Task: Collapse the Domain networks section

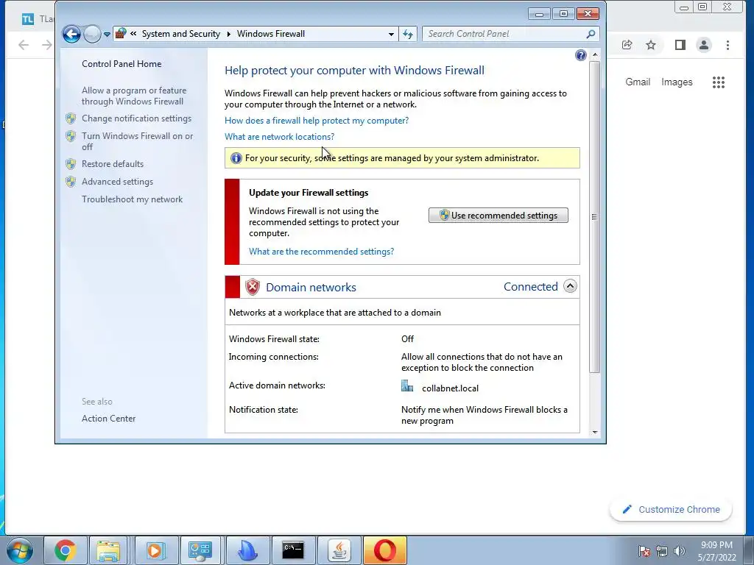Action: 570,286
